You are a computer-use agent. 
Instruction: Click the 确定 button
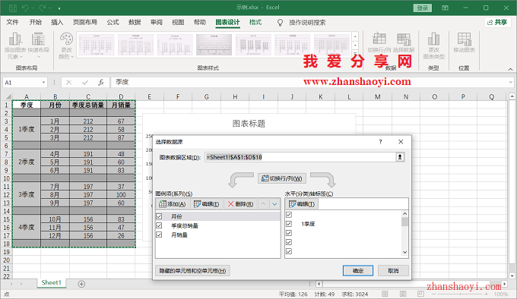point(358,271)
